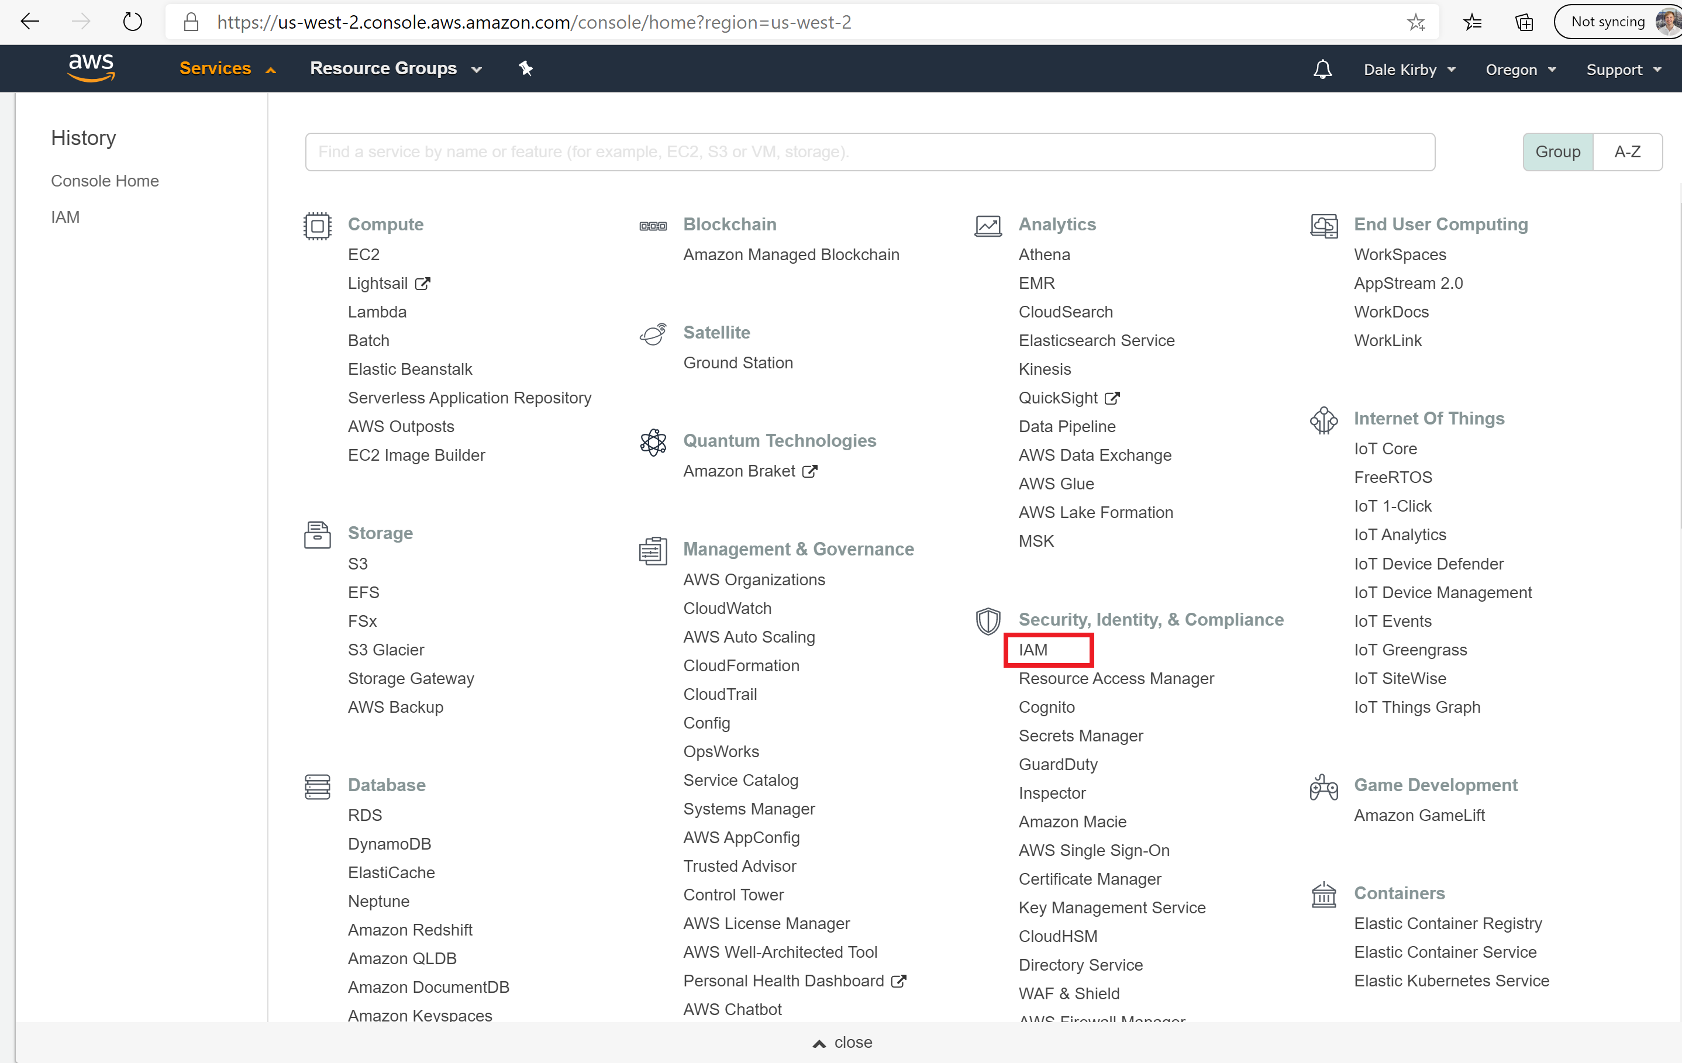Open Console Home from History
The image size is (1682, 1063).
pos(105,181)
